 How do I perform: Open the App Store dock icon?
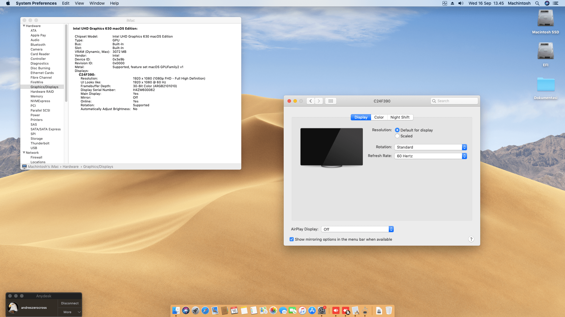(x=312, y=311)
